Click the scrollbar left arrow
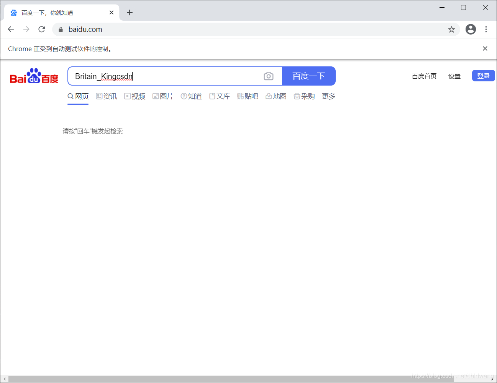This screenshot has width=497, height=383. (x=4, y=379)
